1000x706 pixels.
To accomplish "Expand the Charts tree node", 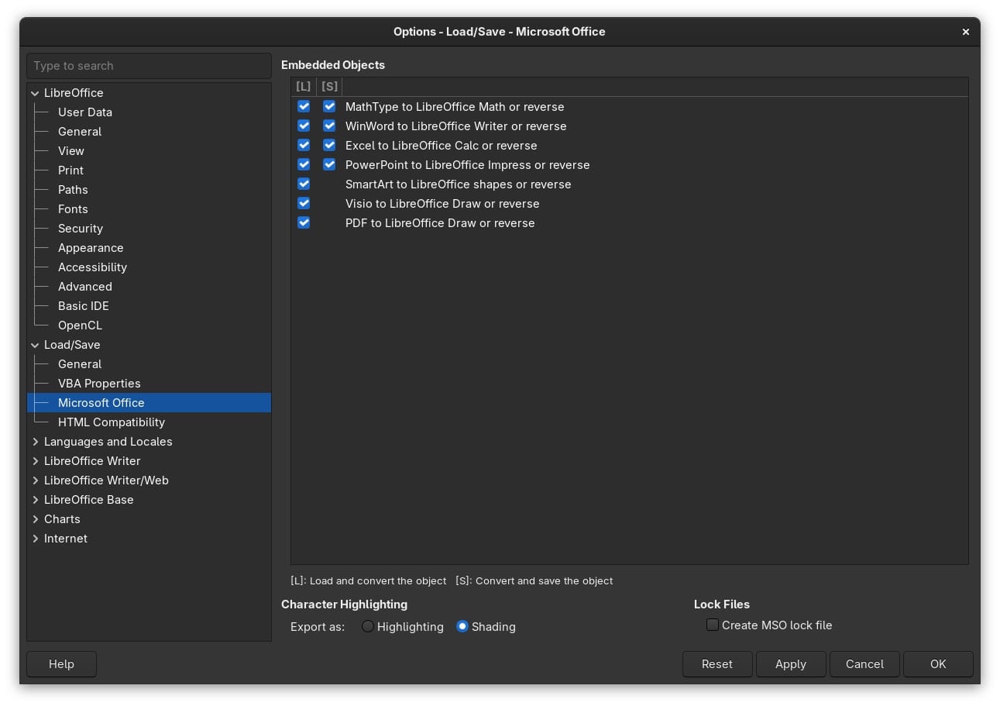I will point(35,519).
